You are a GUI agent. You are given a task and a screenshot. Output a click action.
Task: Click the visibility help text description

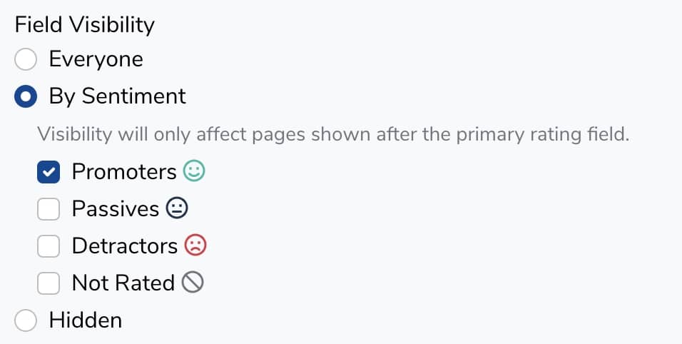[x=333, y=134]
